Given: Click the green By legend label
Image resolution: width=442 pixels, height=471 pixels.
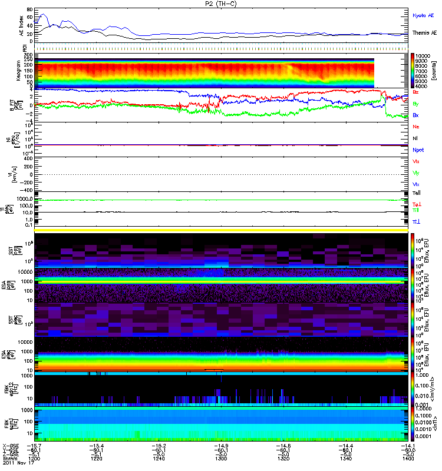Looking at the screenshot, I should (x=416, y=104).
